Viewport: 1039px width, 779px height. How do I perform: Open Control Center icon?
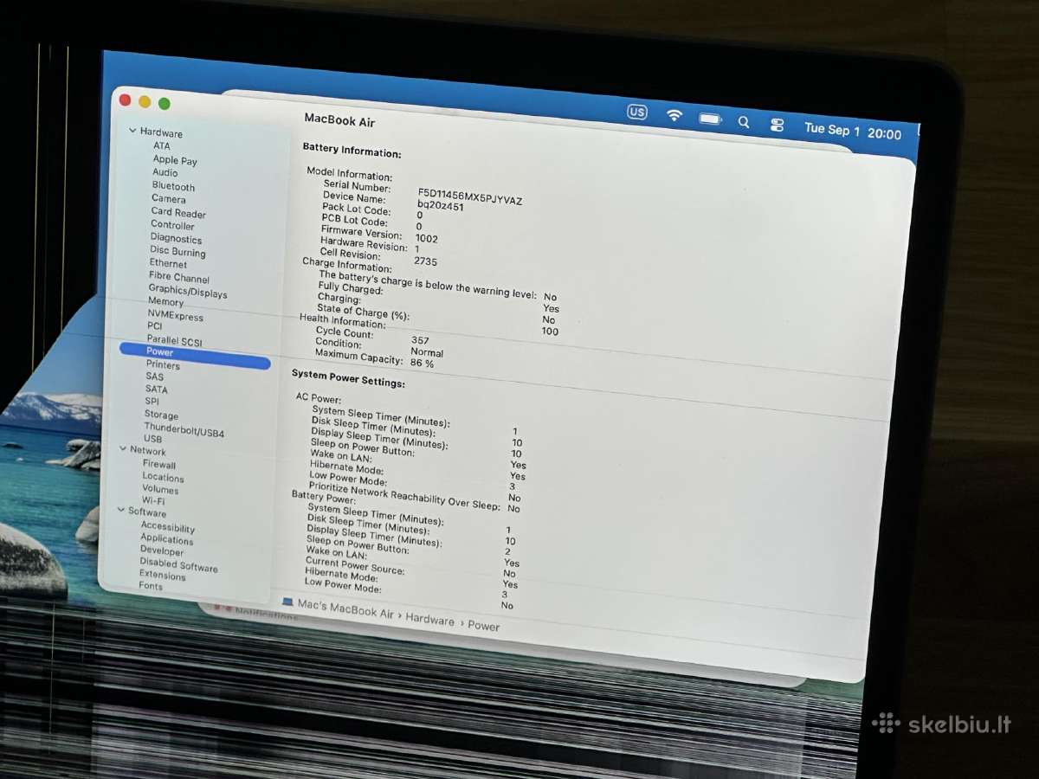777,125
